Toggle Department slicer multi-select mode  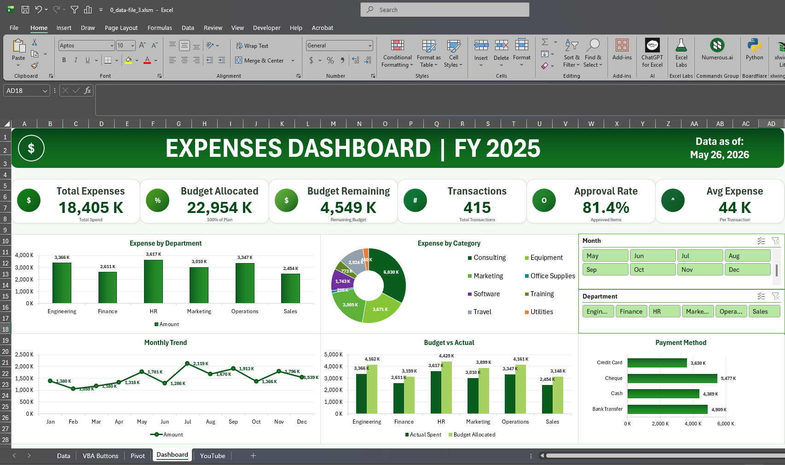[x=761, y=296]
